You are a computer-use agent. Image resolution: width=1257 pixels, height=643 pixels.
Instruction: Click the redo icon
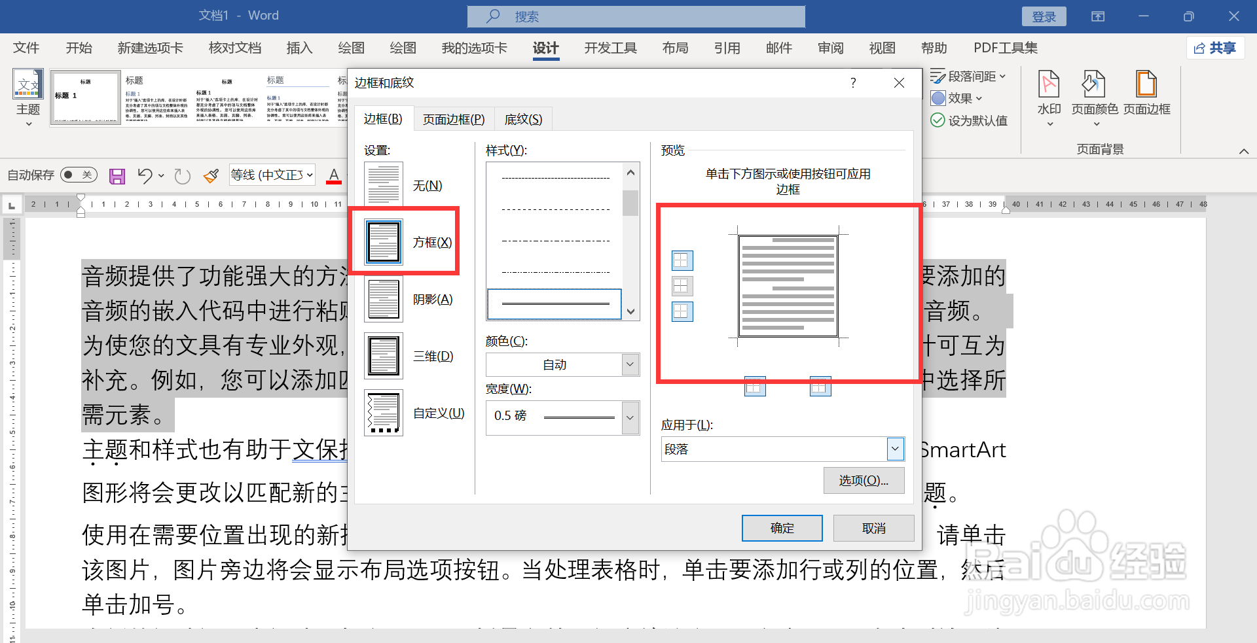182,176
